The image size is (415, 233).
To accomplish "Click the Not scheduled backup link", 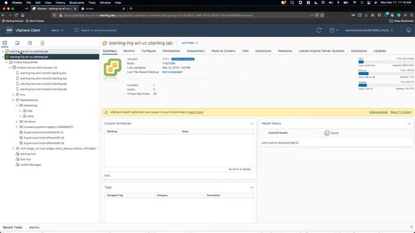I will click(172, 72).
